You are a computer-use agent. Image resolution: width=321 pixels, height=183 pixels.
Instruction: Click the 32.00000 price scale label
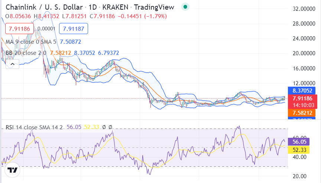coord(304,9)
